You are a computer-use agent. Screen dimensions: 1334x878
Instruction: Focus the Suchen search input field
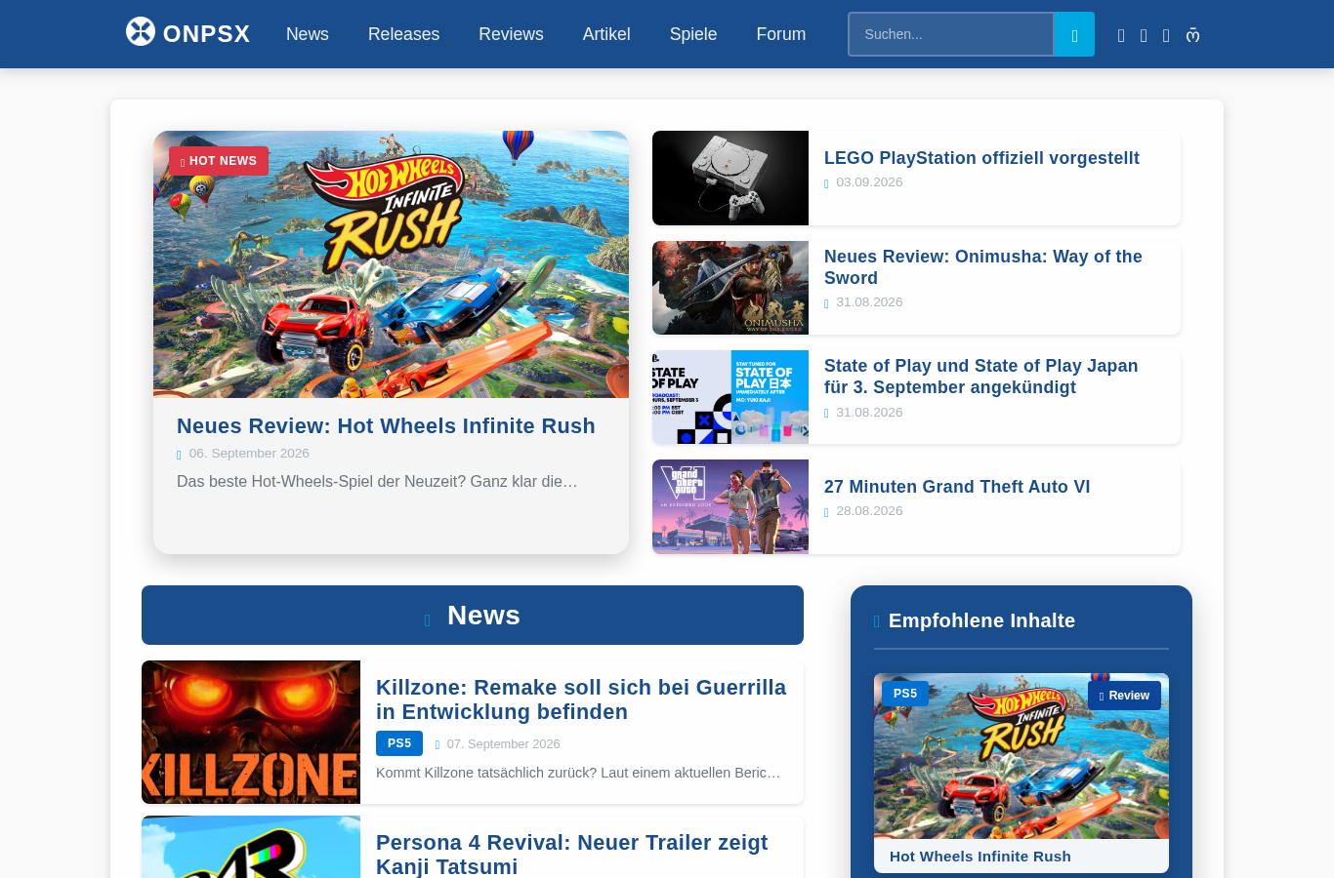coord(950,34)
